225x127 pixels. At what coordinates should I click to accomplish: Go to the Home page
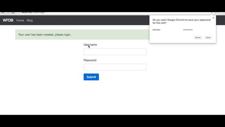20,20
